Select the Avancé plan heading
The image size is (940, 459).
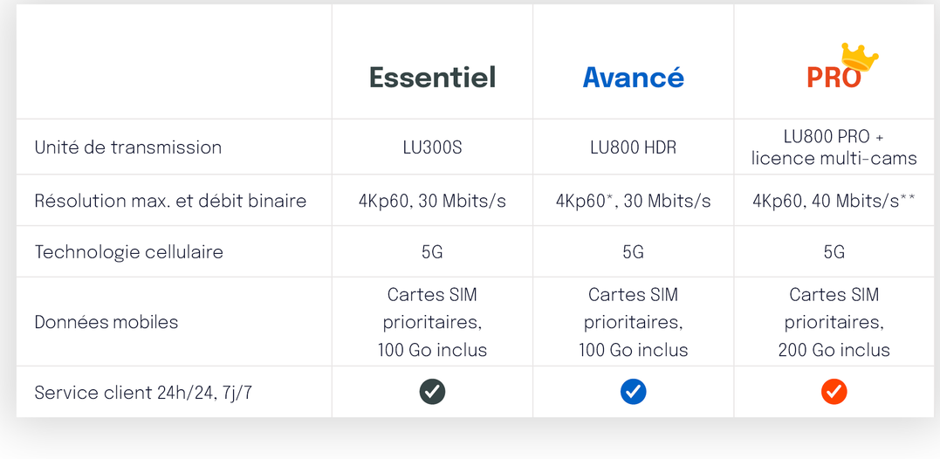pyautogui.click(x=633, y=78)
